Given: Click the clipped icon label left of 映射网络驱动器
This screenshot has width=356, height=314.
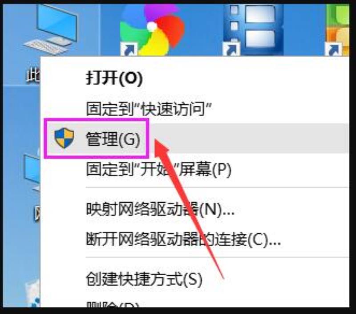Looking at the screenshot, I should tap(37, 214).
